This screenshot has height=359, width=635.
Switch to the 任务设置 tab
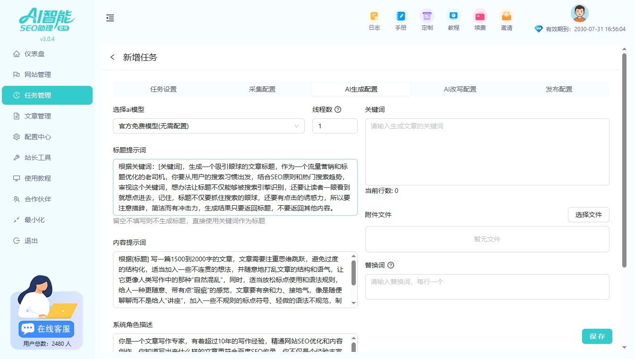click(163, 88)
